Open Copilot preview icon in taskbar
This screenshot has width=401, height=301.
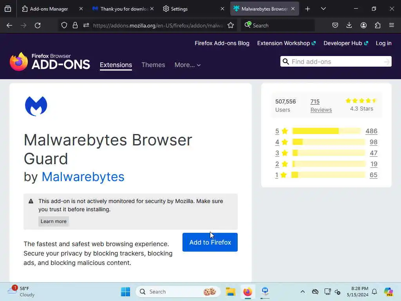click(388, 292)
